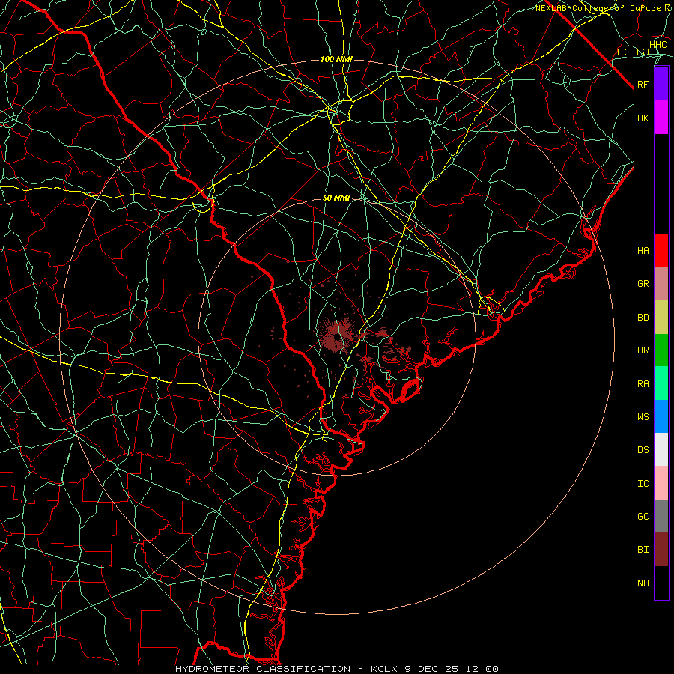Click the [CLAS] units label
The height and width of the screenshot is (674, 674).
(633, 52)
